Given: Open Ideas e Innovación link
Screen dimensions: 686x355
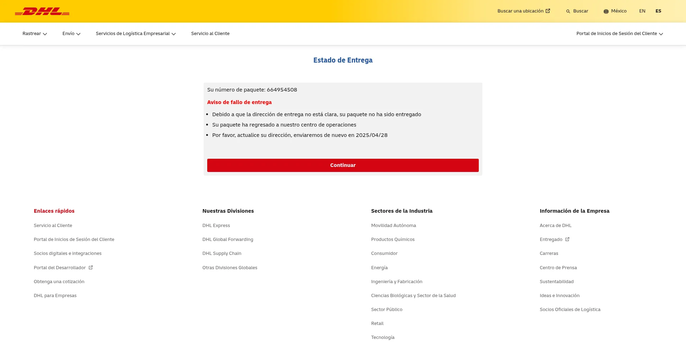Looking at the screenshot, I should (x=560, y=295).
